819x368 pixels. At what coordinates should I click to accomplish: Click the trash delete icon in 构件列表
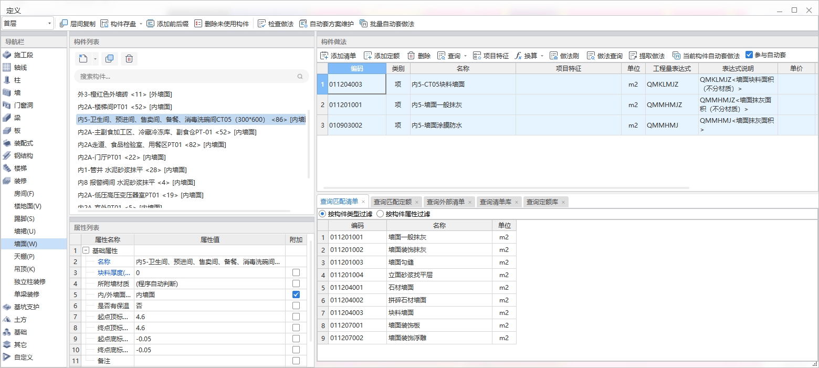pyautogui.click(x=129, y=59)
